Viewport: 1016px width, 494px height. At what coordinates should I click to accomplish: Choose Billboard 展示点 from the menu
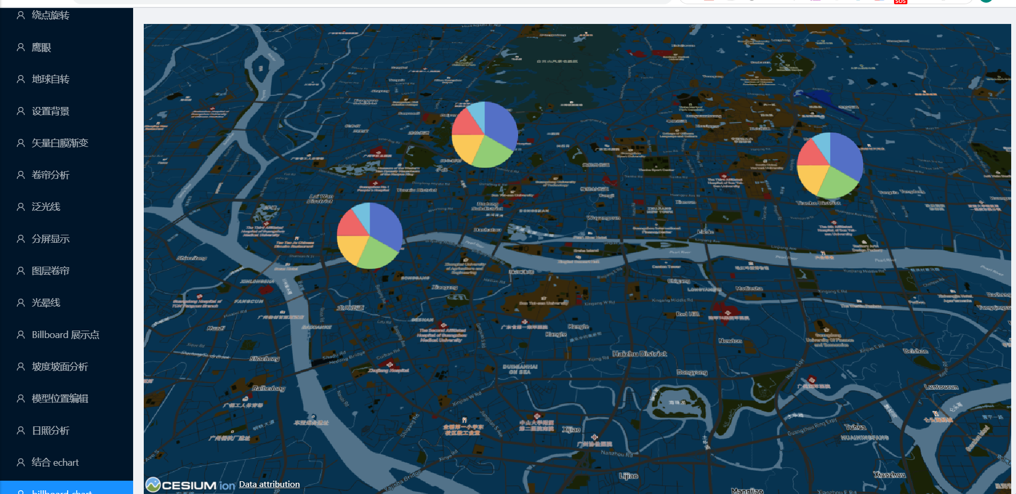click(x=66, y=335)
